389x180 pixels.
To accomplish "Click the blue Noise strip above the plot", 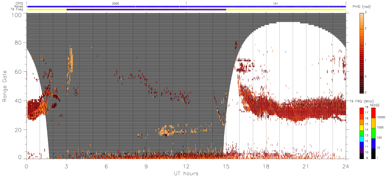I will point(186,6).
